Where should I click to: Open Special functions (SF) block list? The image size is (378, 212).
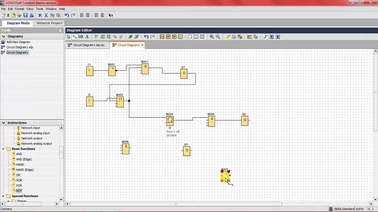pos(174,37)
